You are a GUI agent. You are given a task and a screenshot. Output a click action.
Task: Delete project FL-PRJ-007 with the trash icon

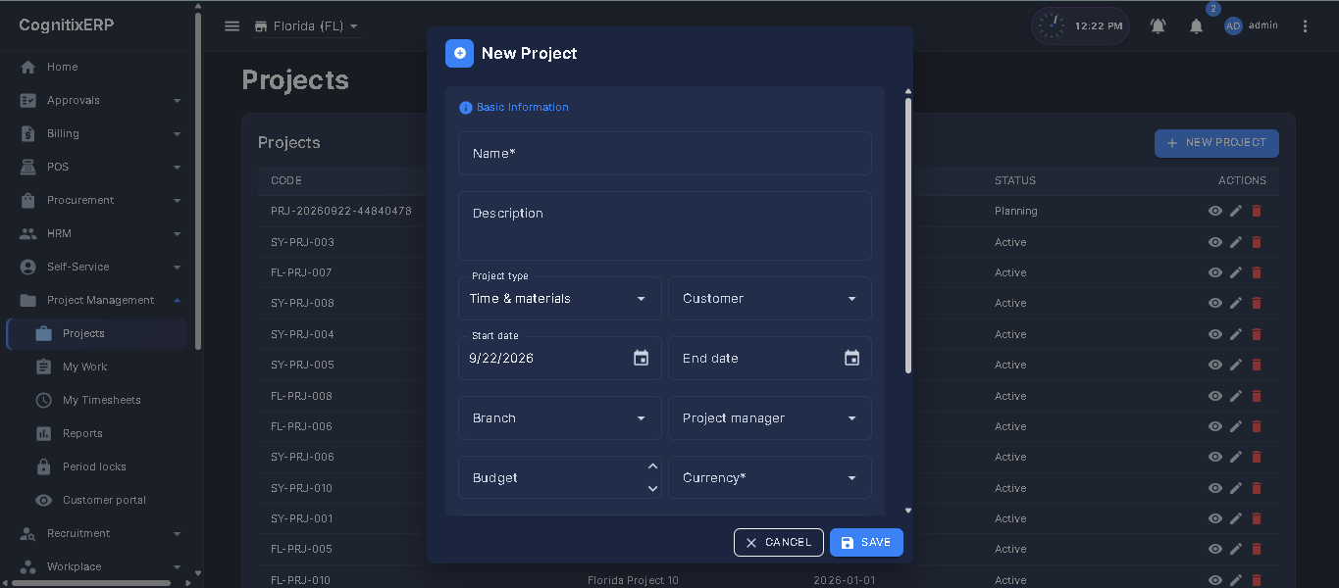[1257, 272]
